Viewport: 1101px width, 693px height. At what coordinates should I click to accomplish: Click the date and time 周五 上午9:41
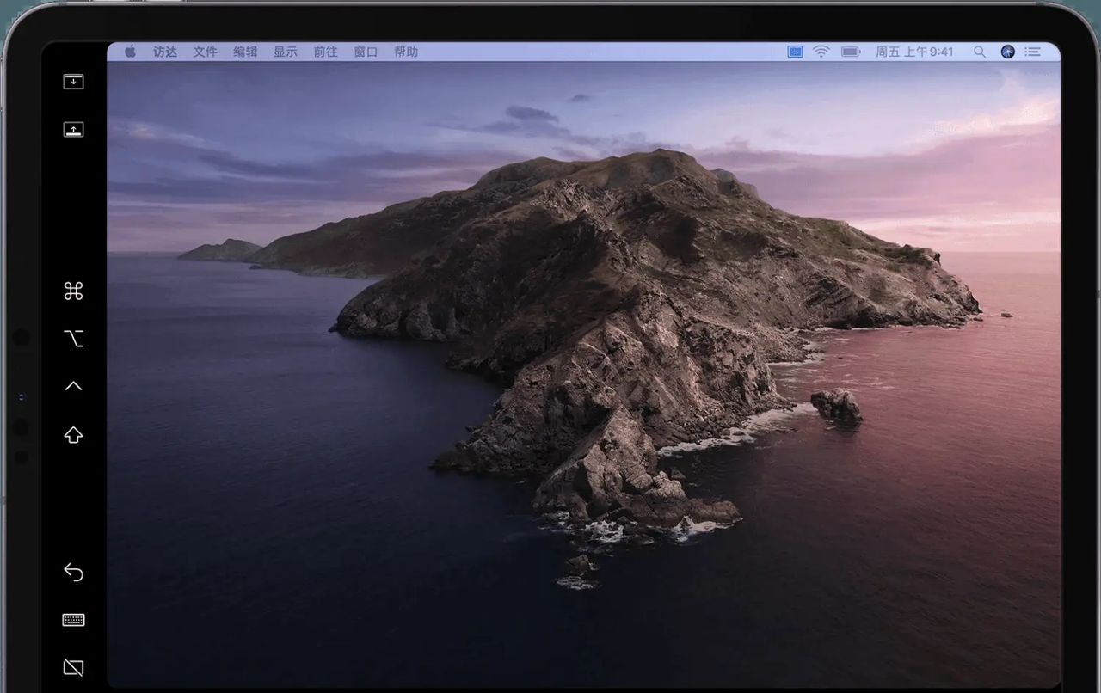pyautogui.click(x=914, y=52)
